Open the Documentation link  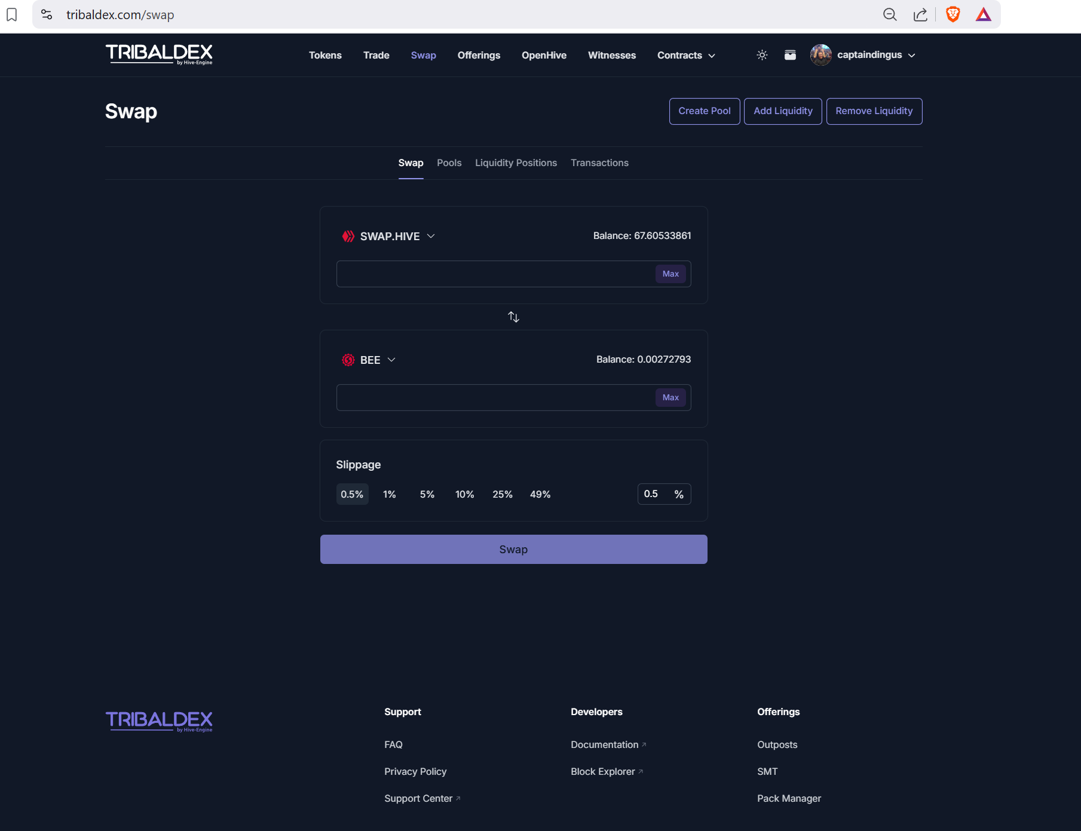(608, 745)
